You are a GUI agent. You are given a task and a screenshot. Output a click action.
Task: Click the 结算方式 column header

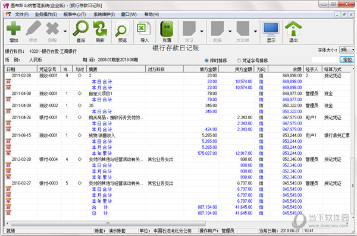pyautogui.click(x=336, y=69)
